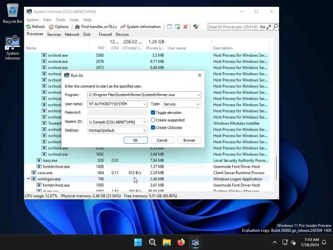Image resolution: width=333 pixels, height=250 pixels.
Task: Open the Desktop dropdown WinSta0\Default
Action: coord(117,130)
